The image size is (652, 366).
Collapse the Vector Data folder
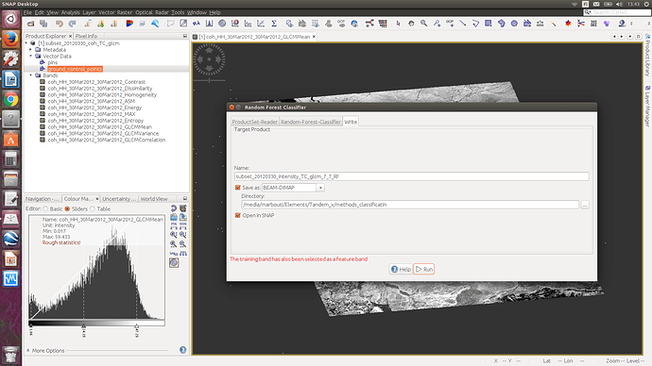[x=31, y=56]
